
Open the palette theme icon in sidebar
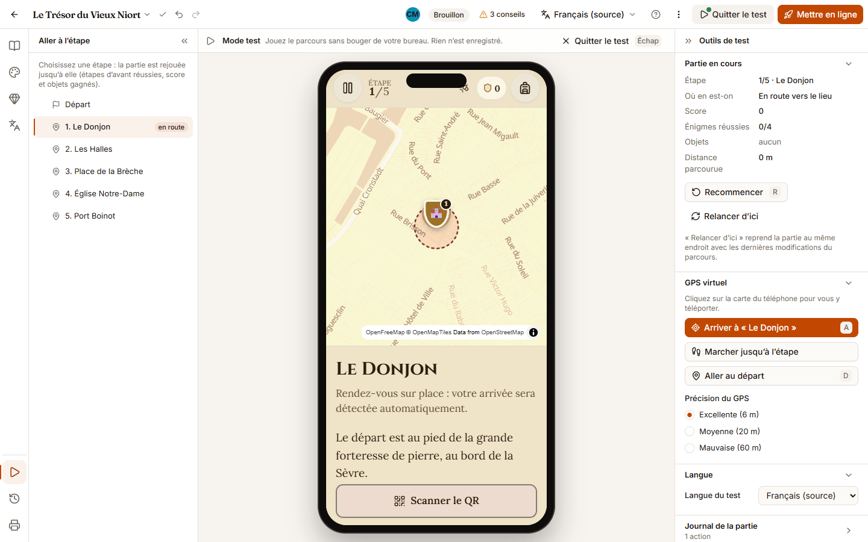point(14,72)
